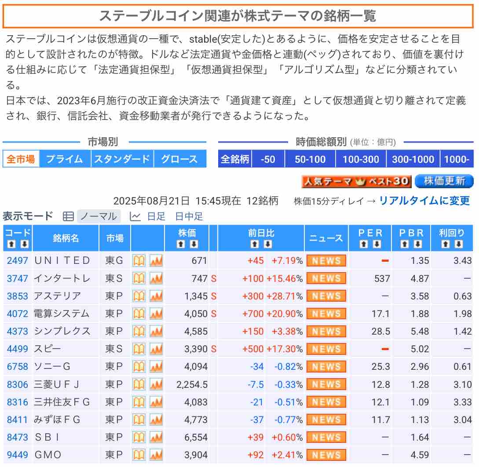Open chart icon for 三菱UFJ row
479x467 pixels.
[156, 384]
